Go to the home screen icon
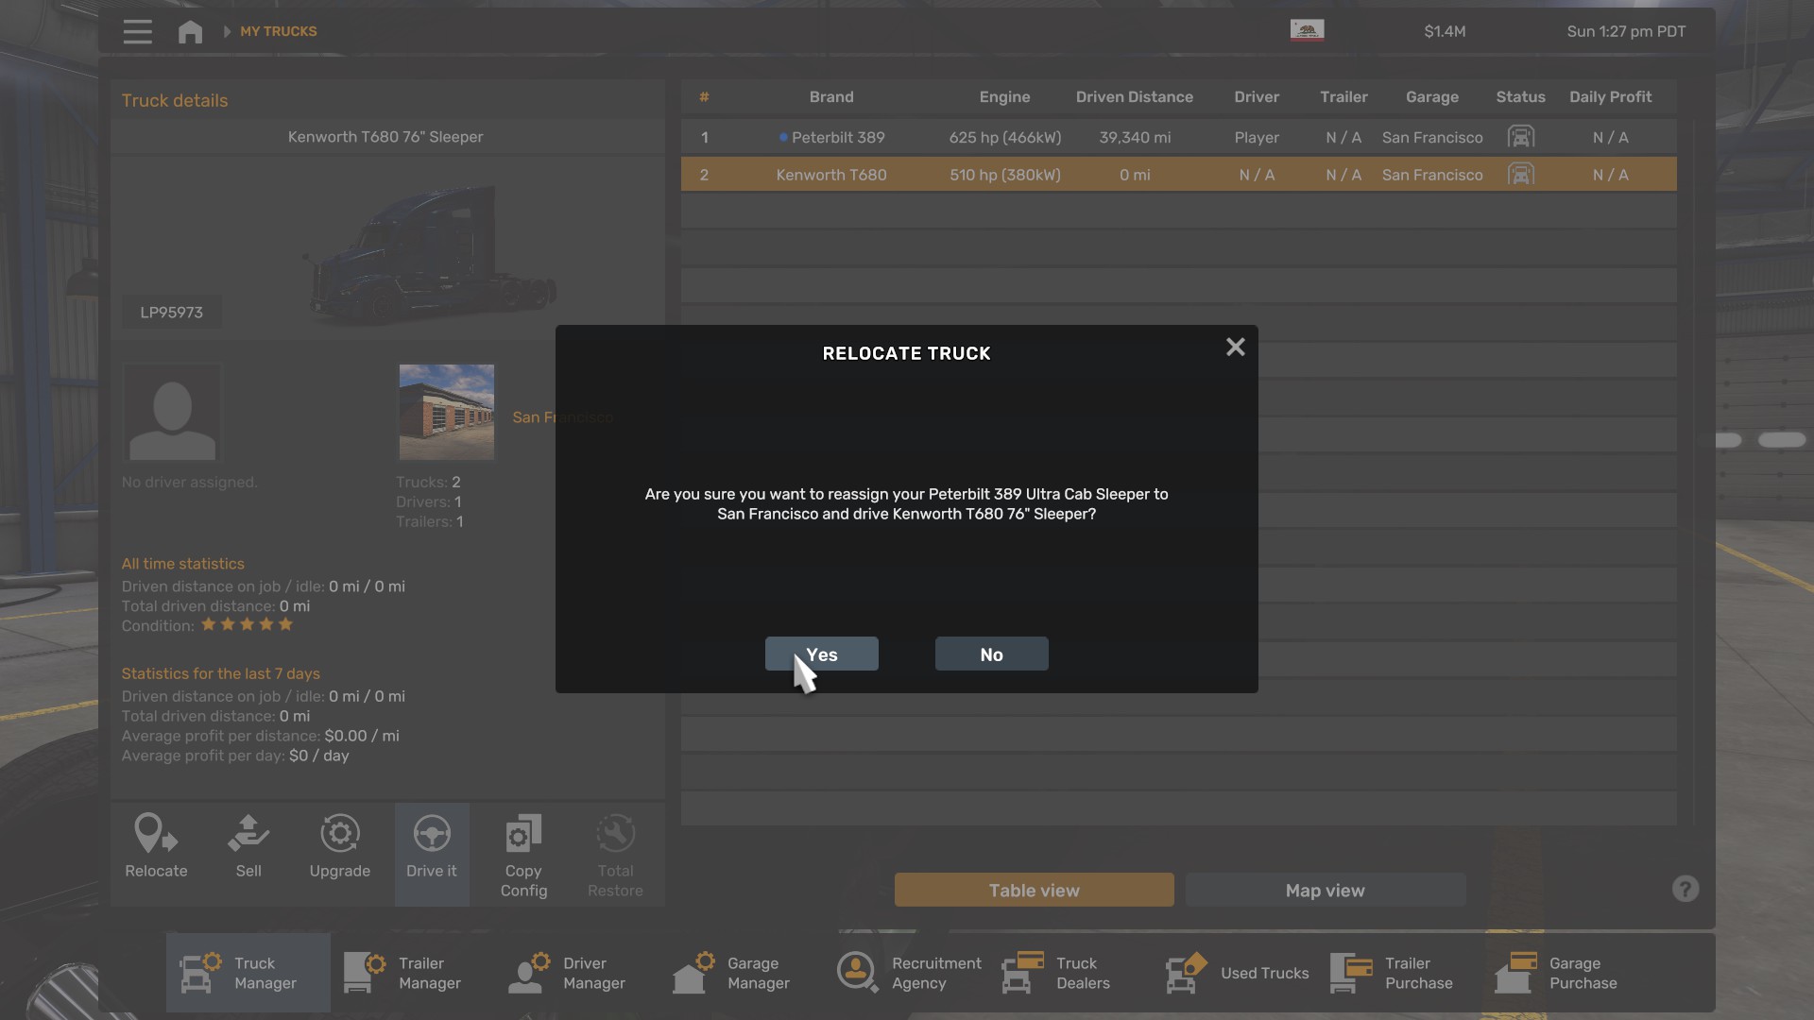The width and height of the screenshot is (1814, 1020). pyautogui.click(x=190, y=31)
